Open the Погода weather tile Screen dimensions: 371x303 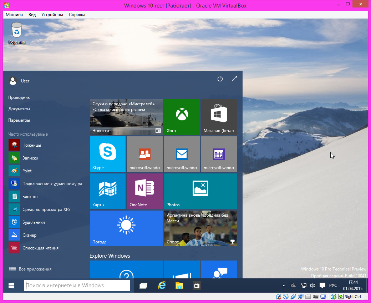pyautogui.click(x=126, y=228)
